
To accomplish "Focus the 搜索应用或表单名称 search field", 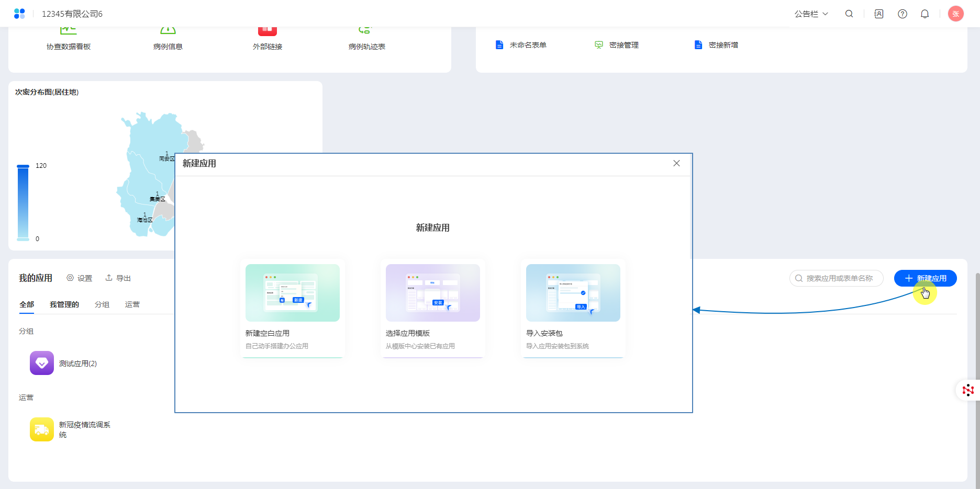I will 839,278.
